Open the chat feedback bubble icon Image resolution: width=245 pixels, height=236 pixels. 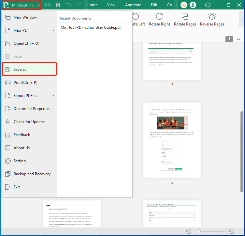click(208, 5)
